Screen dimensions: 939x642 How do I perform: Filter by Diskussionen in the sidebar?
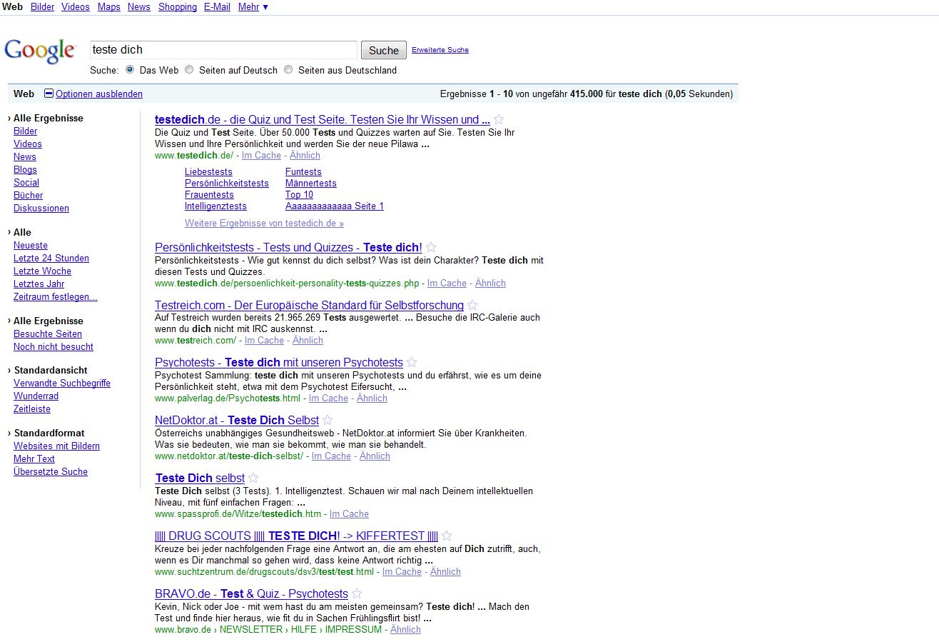coord(41,208)
